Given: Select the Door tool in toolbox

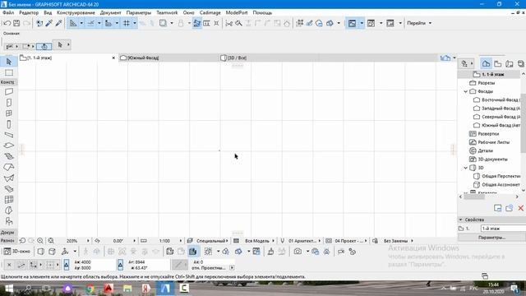Looking at the screenshot, I should point(9,103).
